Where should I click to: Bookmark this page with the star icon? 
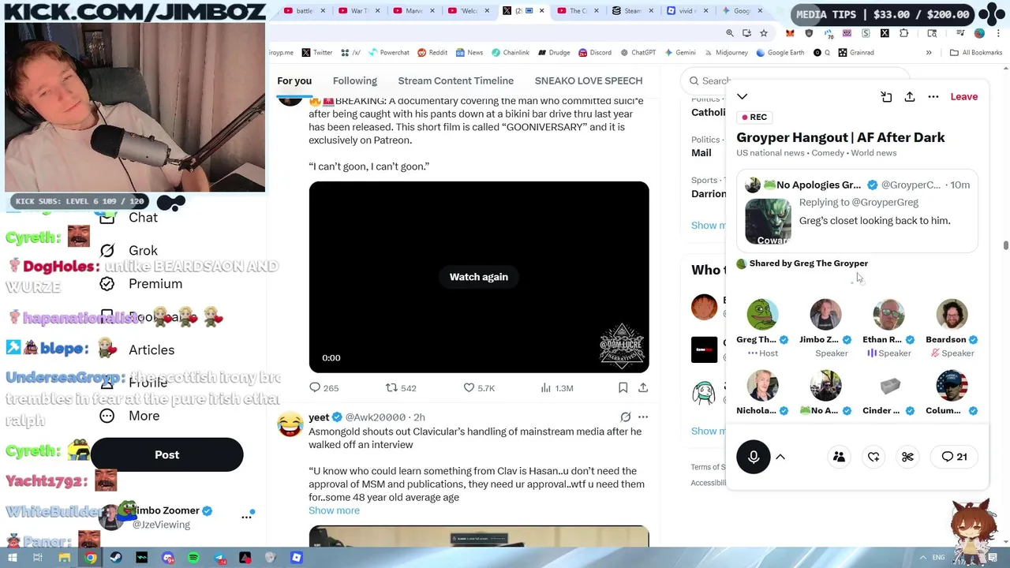[763, 33]
